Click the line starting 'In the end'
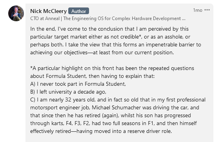 pyautogui.click(x=109, y=29)
